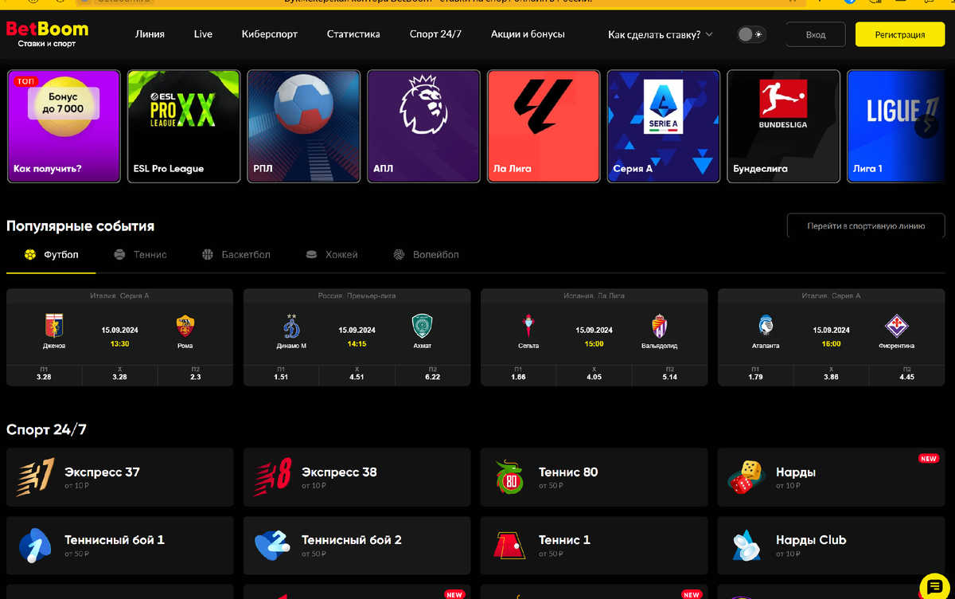The image size is (955, 599).
Task: Bet X 4.05 on Сельта–Вальядолид
Action: tap(594, 374)
